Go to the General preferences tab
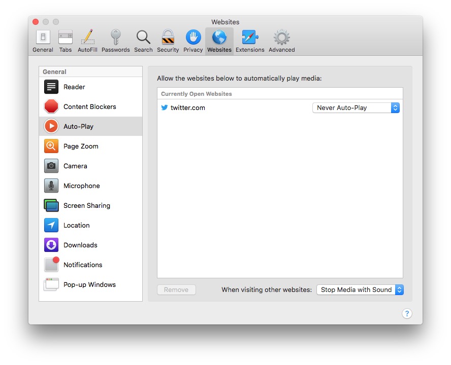This screenshot has height=365, width=451. 43,41
